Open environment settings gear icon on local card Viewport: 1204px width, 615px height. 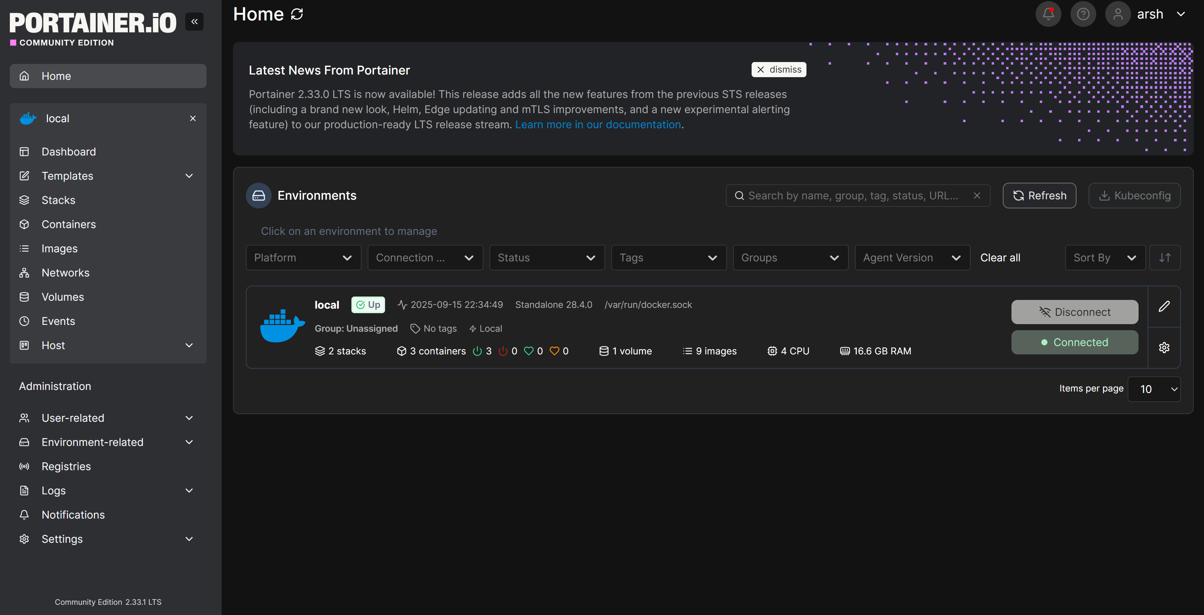1164,348
